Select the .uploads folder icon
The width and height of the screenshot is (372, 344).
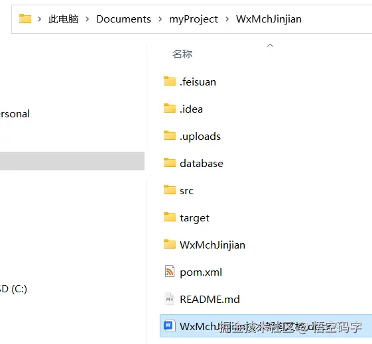click(170, 136)
